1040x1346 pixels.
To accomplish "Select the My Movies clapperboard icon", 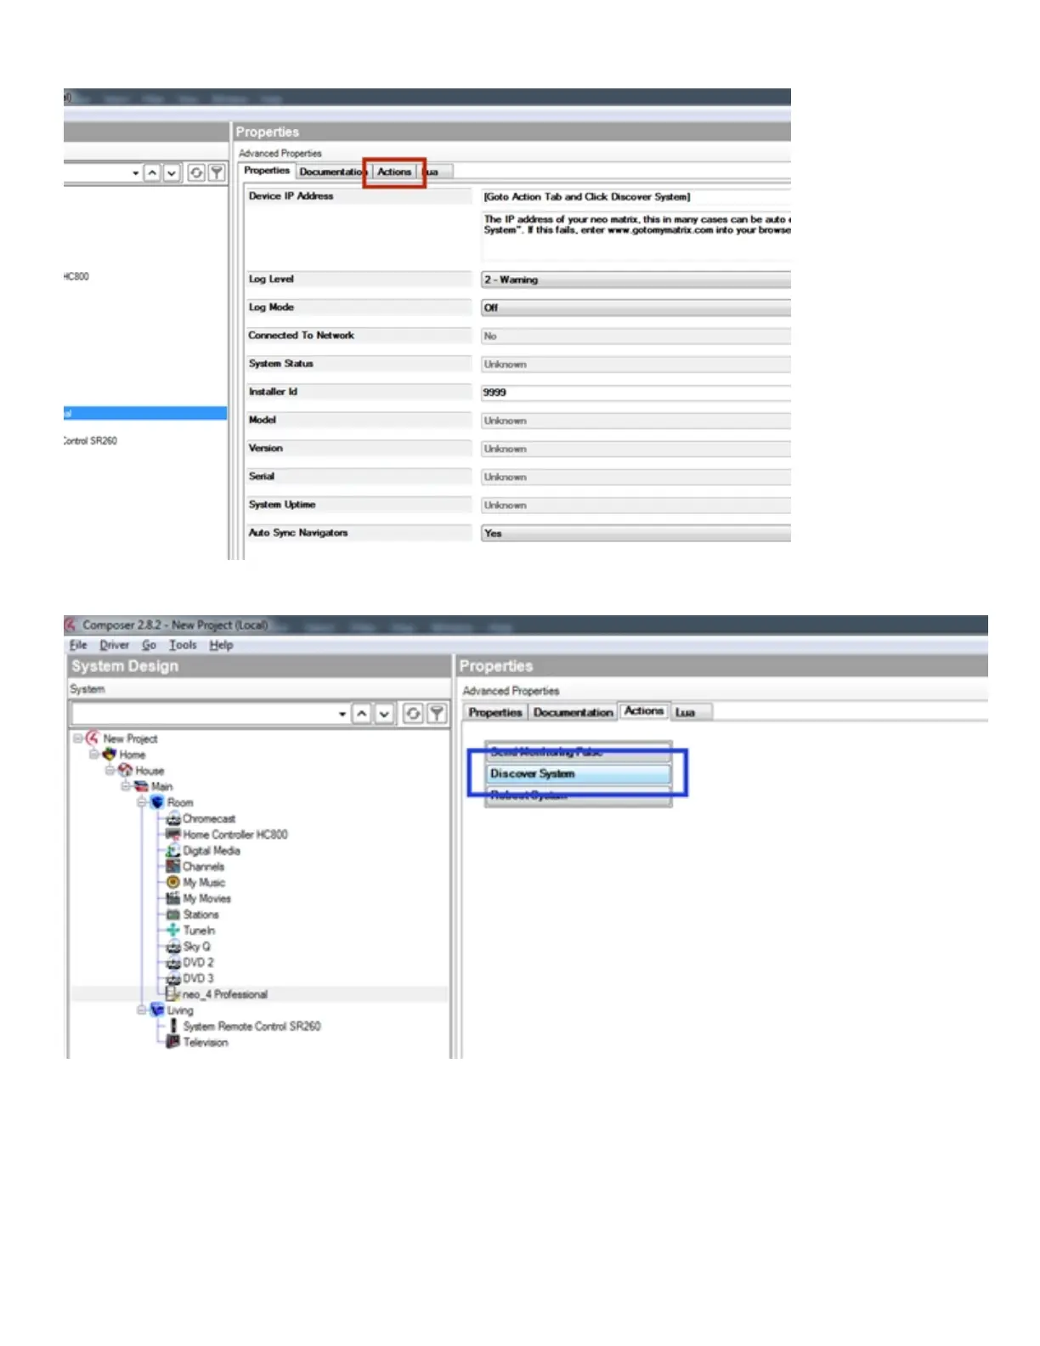I will click(173, 898).
